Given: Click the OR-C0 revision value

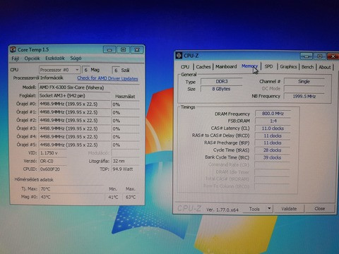Looking at the screenshot, I should coord(53,161).
